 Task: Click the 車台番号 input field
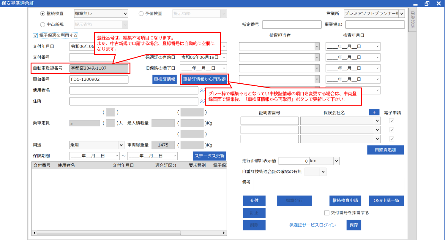[99, 80]
